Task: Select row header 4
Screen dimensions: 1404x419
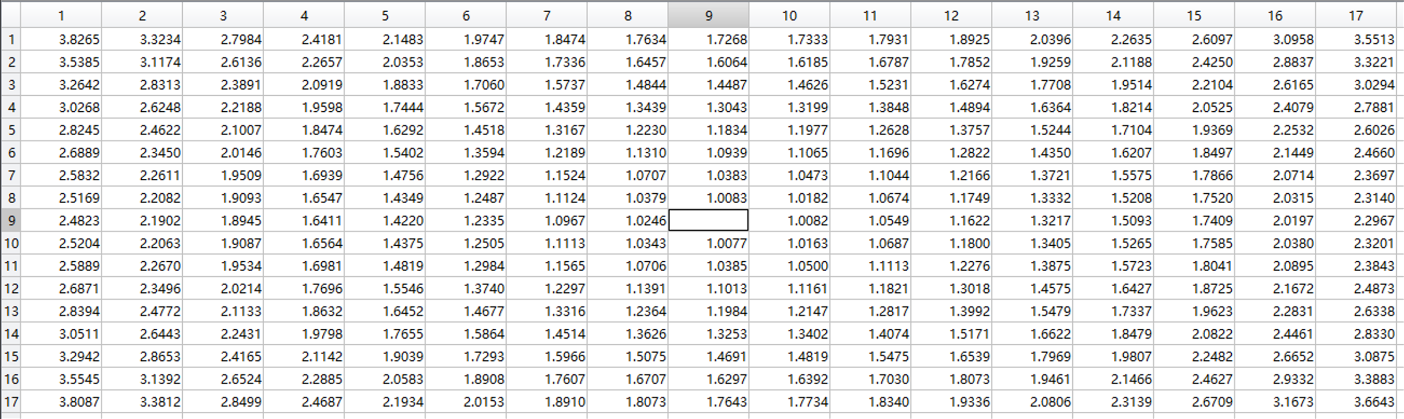Action: (11, 107)
